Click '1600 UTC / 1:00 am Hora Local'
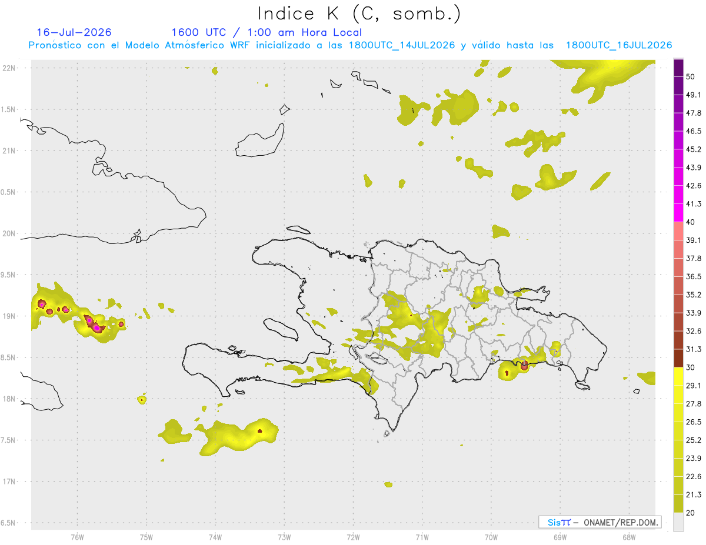Image resolution: width=706 pixels, height=545 pixels. tap(267, 32)
